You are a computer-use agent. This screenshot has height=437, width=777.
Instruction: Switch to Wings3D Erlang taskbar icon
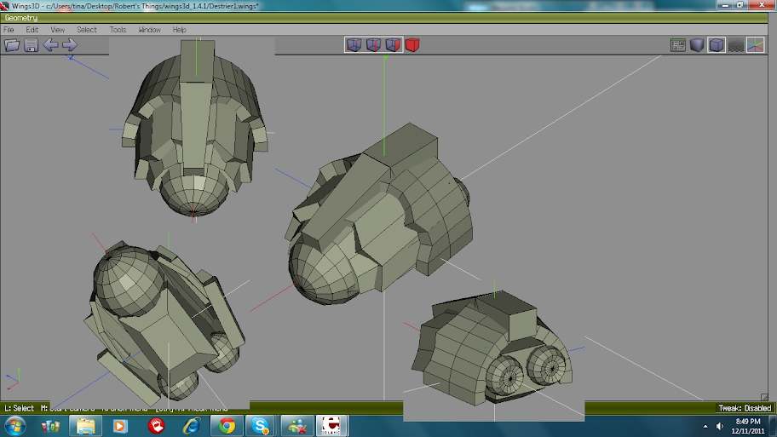pyautogui.click(x=332, y=426)
